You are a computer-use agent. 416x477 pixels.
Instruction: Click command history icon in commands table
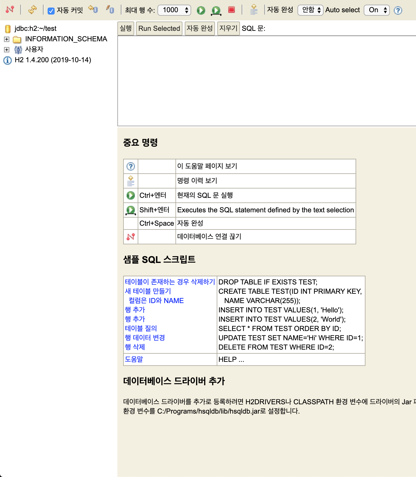[x=131, y=181]
